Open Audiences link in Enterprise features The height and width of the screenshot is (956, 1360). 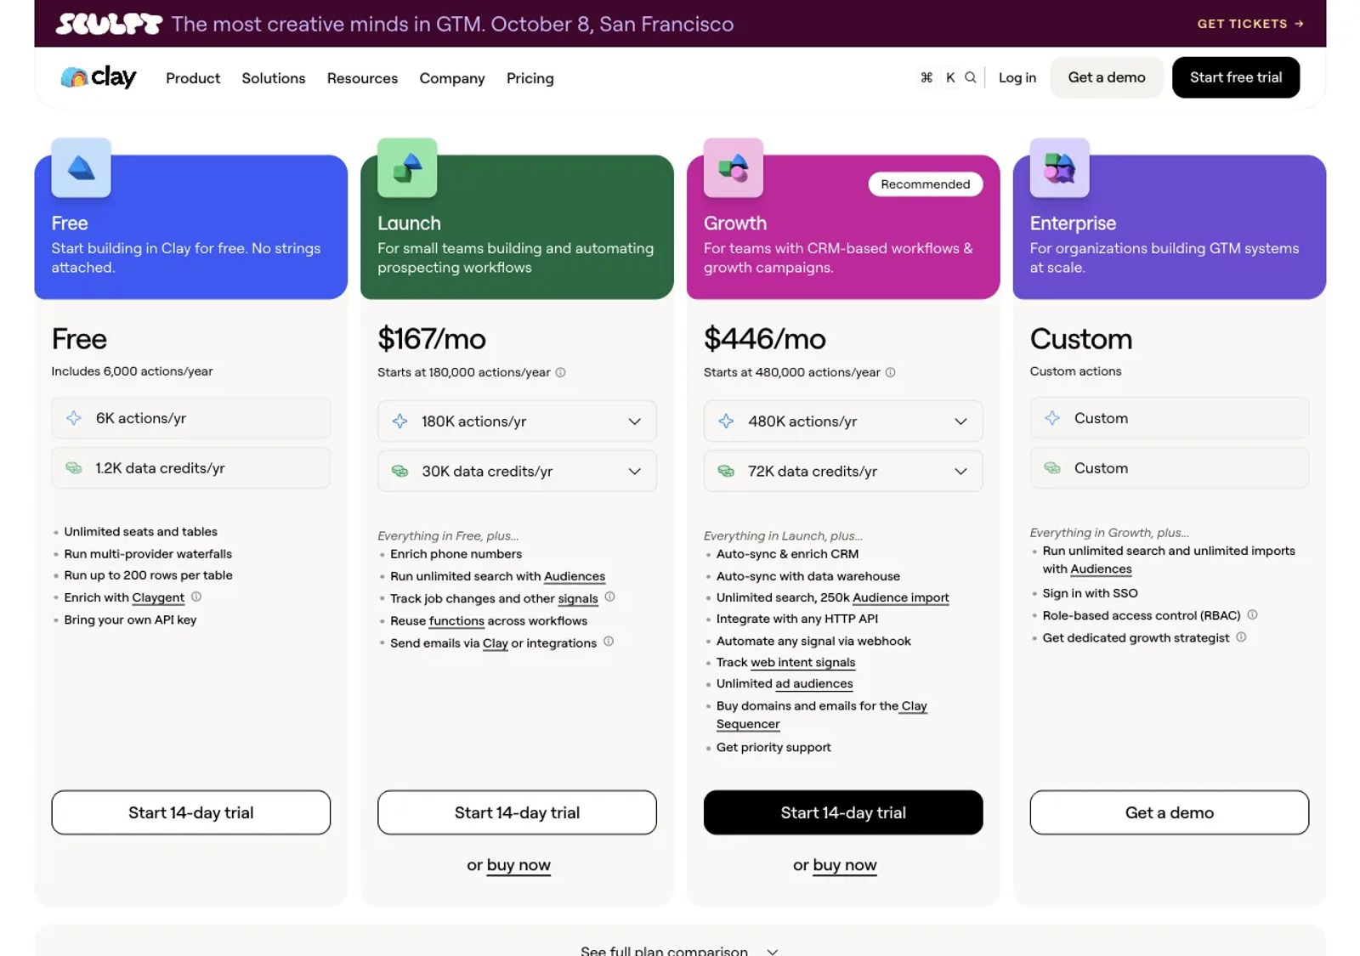1101,569
